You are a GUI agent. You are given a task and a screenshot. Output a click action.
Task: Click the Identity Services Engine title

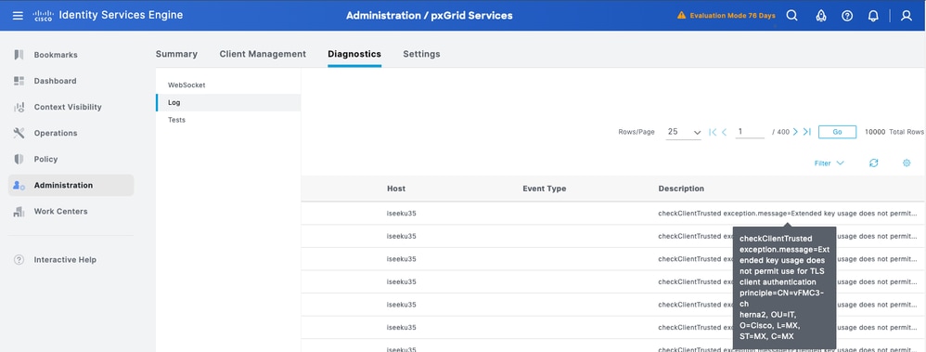coord(121,16)
